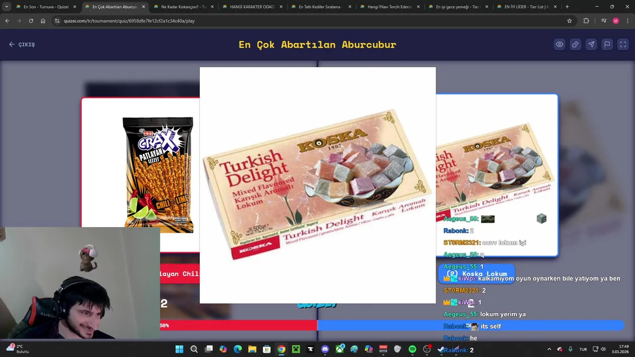
Task: Choose the right Koska Lokum card
Action: pos(497,175)
